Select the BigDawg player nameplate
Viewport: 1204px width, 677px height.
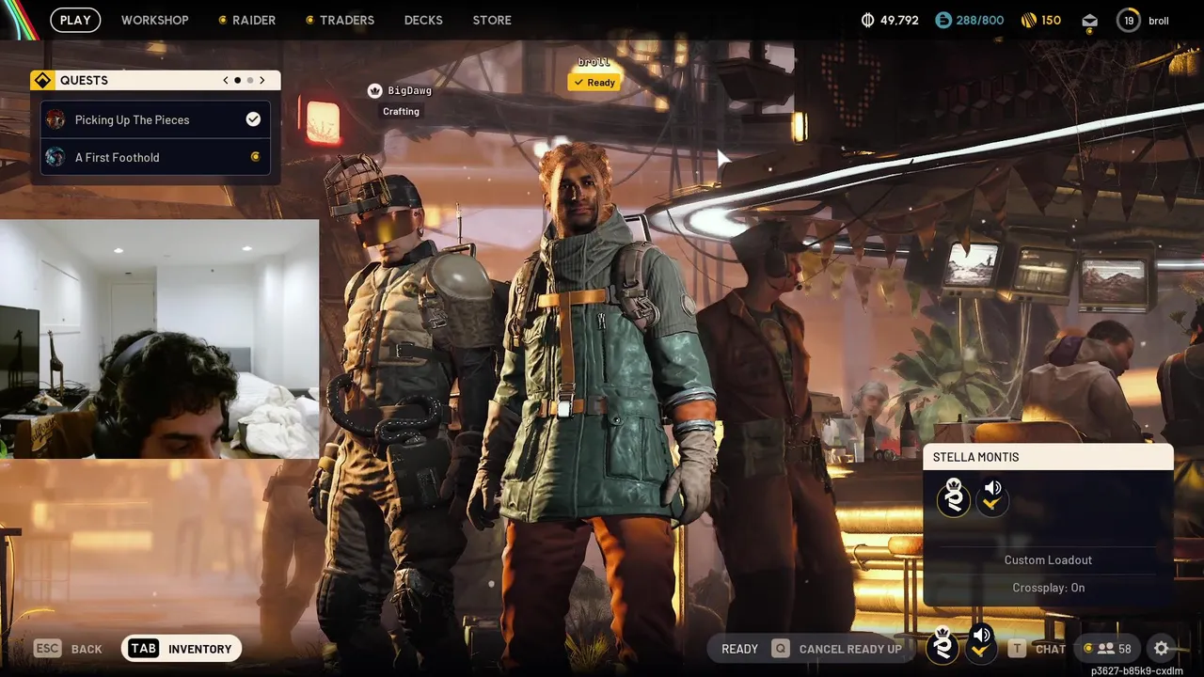coord(410,91)
